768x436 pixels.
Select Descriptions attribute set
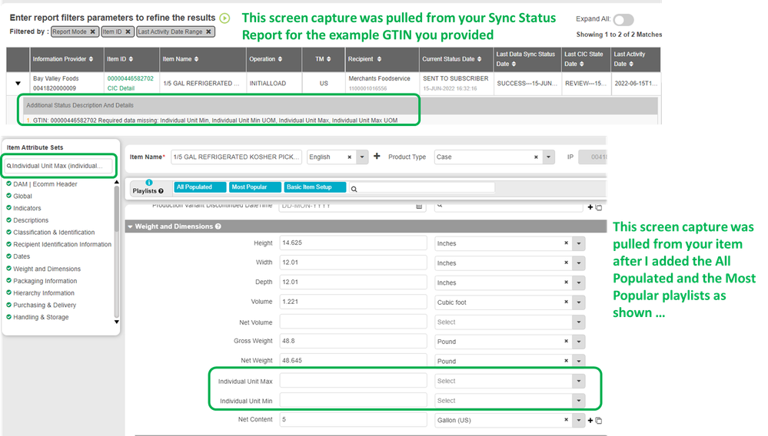coord(31,220)
